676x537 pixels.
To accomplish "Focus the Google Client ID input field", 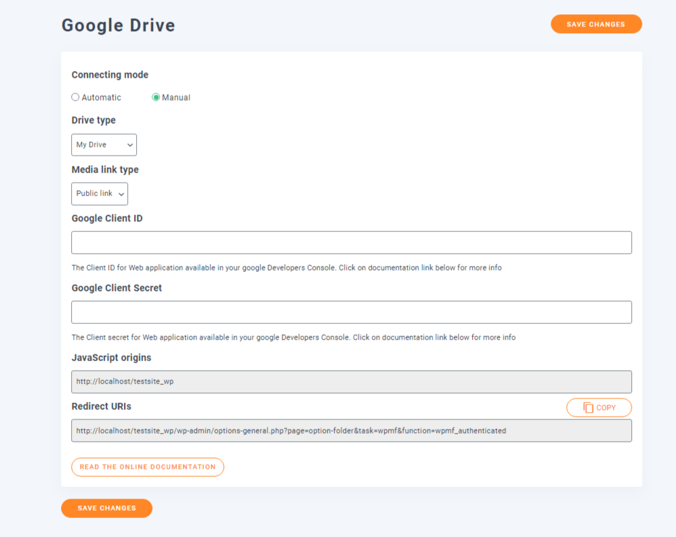I will (x=352, y=242).
